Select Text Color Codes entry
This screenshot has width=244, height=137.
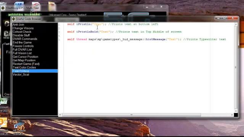click(x=24, y=67)
